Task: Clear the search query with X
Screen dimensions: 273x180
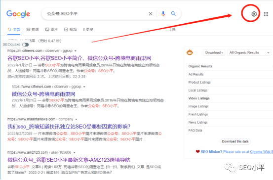Action: pyautogui.click(x=151, y=14)
